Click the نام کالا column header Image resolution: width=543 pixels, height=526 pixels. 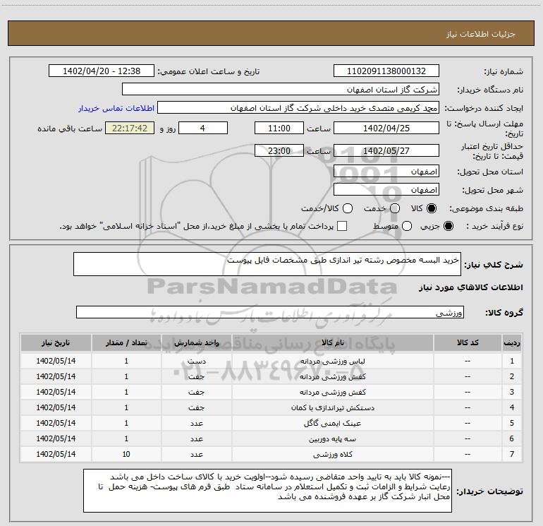[x=332, y=342]
